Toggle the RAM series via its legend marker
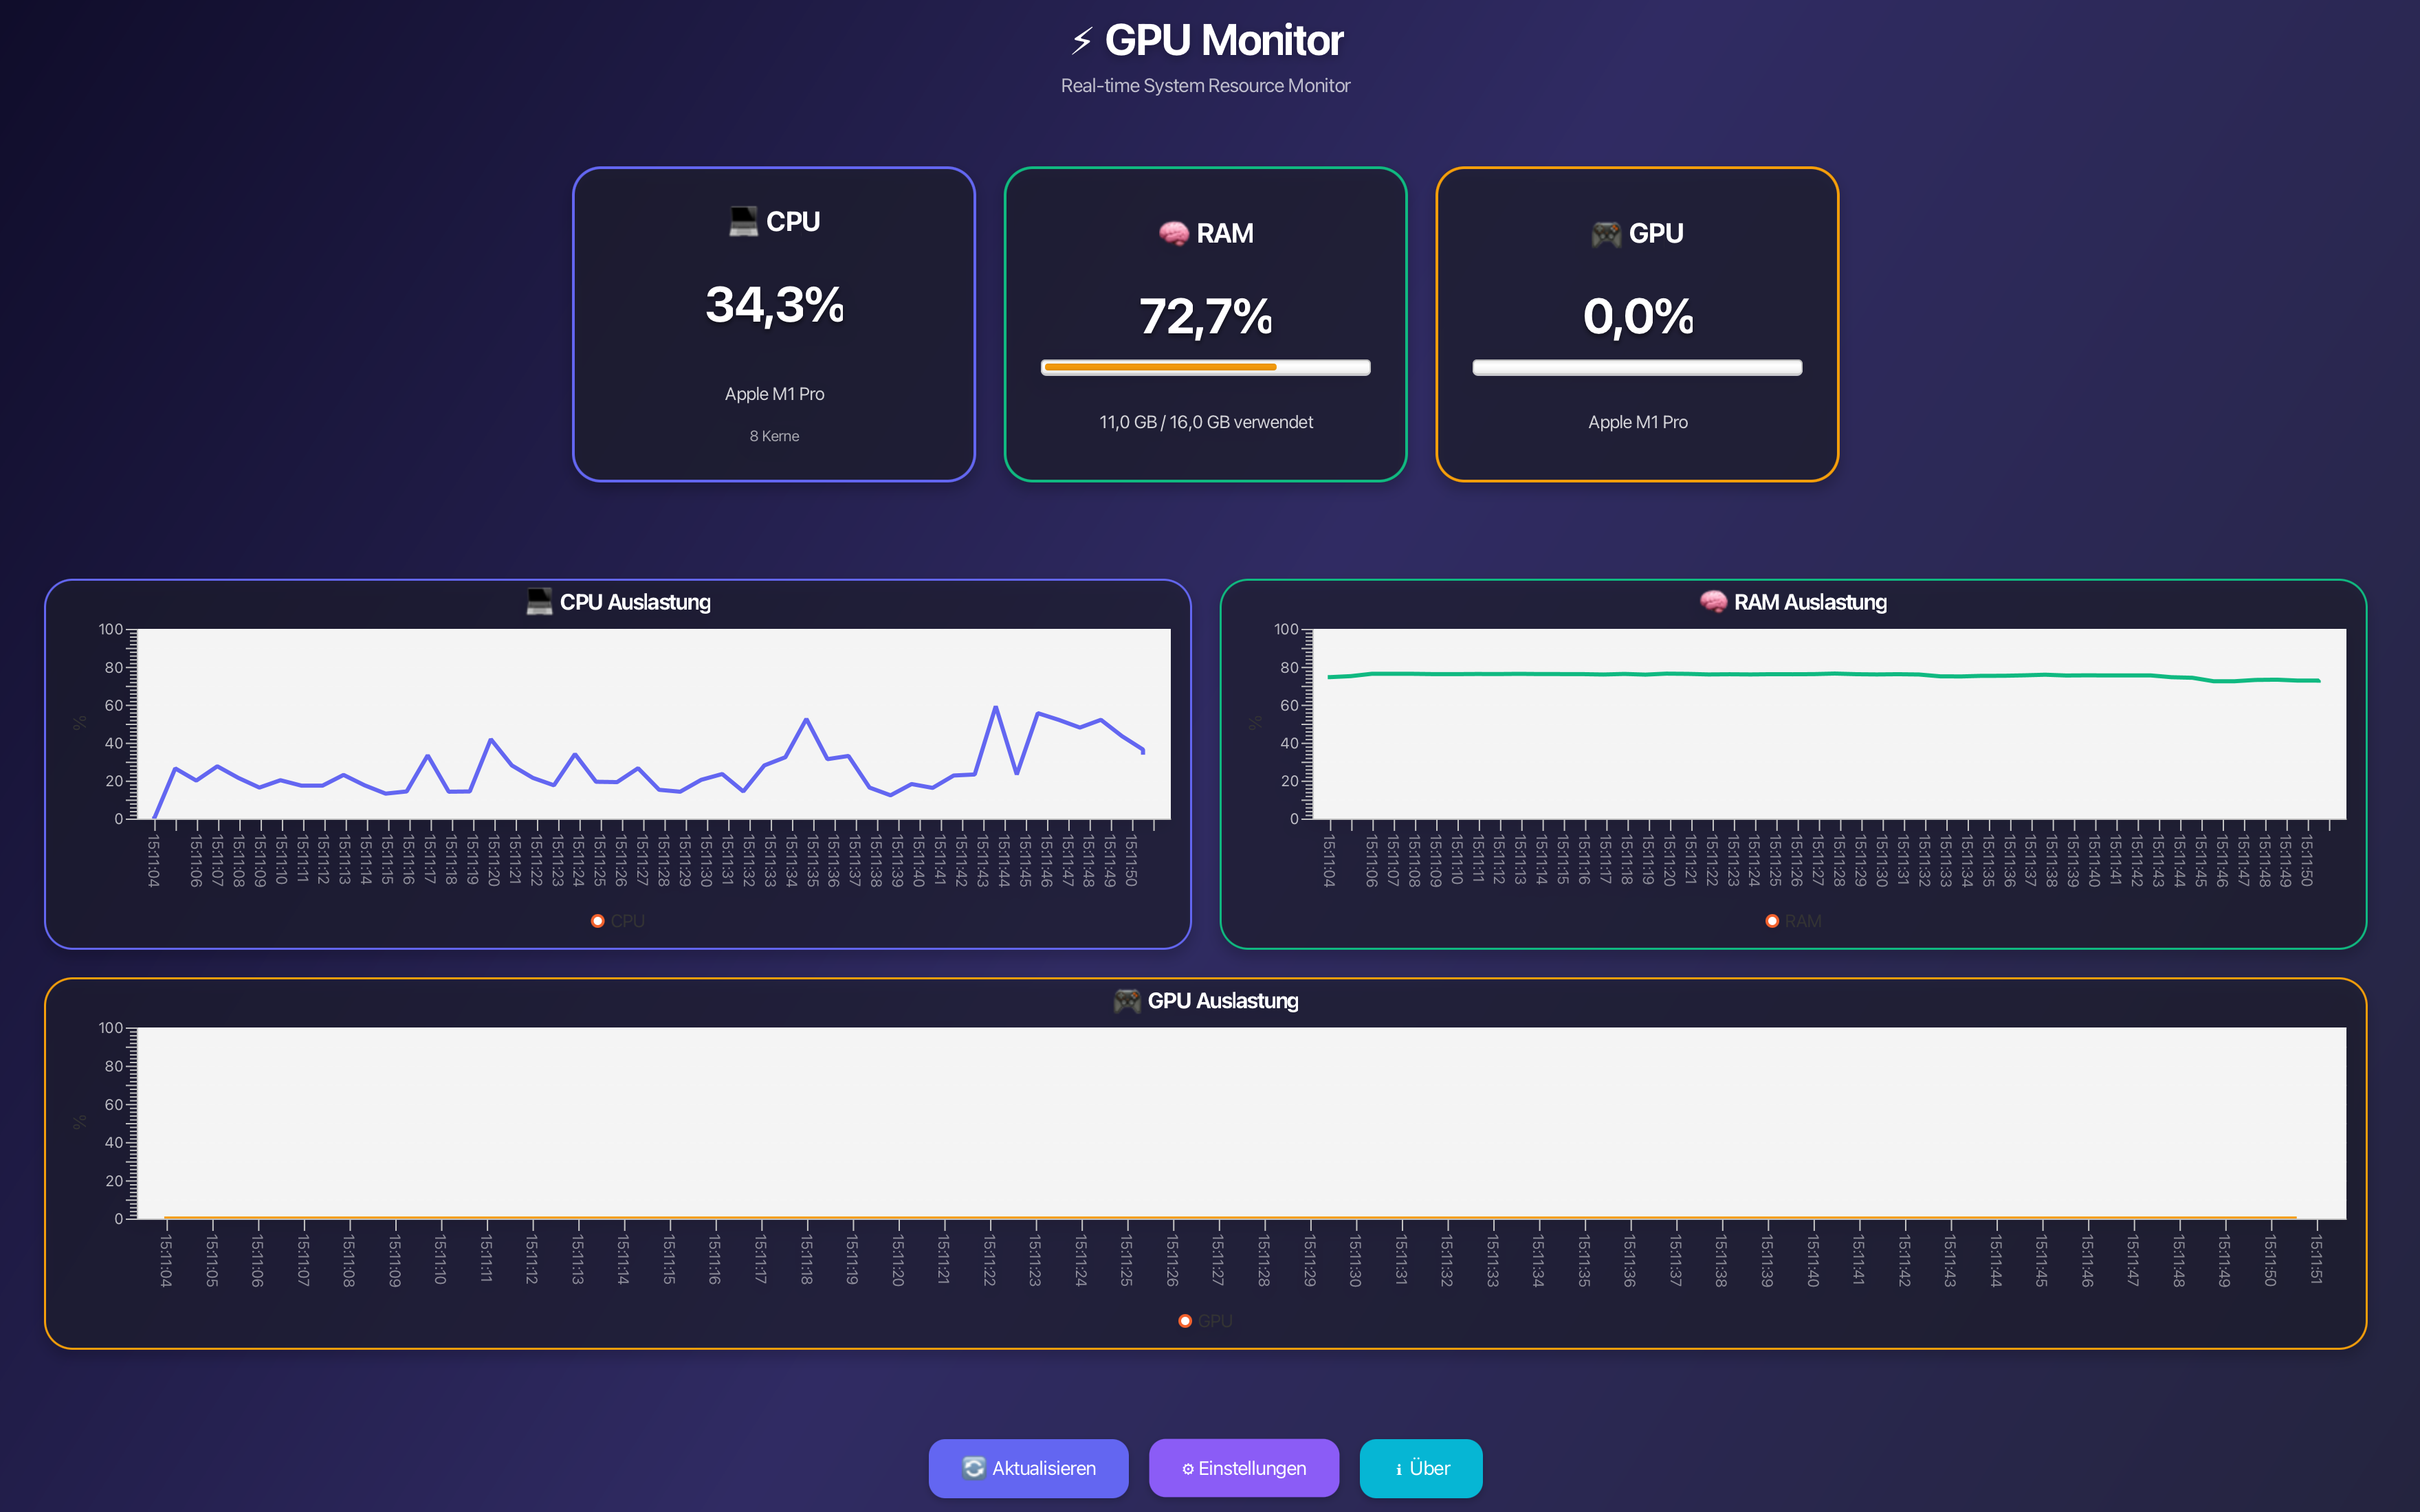 point(1773,920)
